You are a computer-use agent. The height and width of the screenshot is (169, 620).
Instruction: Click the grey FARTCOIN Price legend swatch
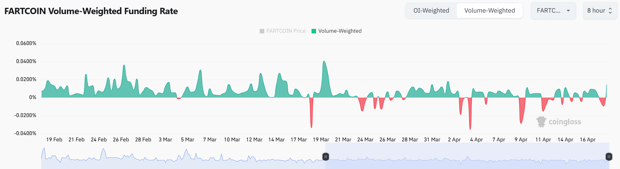[262, 31]
